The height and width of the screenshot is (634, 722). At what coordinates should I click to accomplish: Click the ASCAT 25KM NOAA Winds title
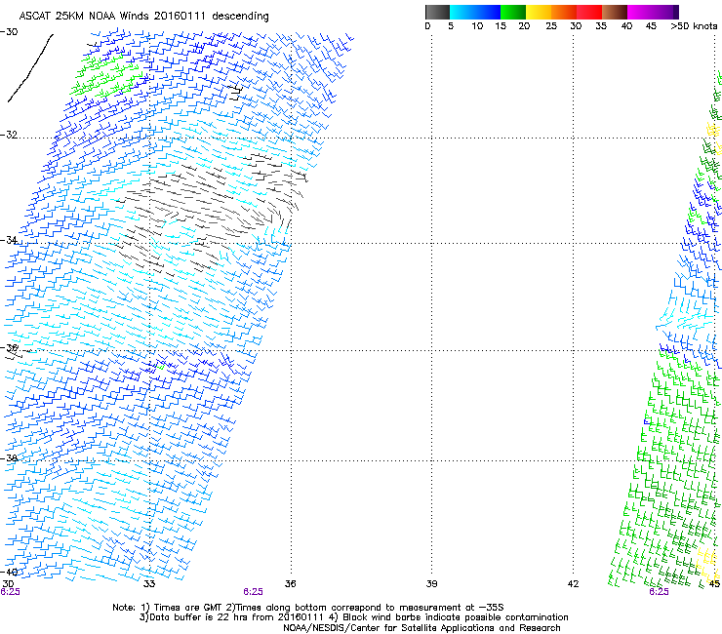coord(143,16)
